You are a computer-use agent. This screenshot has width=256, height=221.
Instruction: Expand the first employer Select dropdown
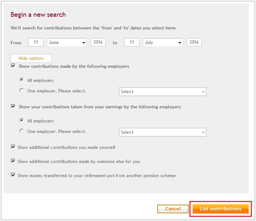coord(163,92)
